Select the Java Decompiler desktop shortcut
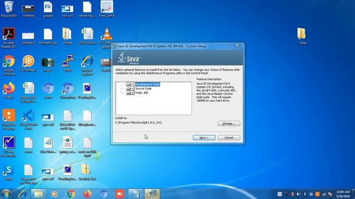Viewport: 355px width, 199px height. pyautogui.click(x=9, y=146)
